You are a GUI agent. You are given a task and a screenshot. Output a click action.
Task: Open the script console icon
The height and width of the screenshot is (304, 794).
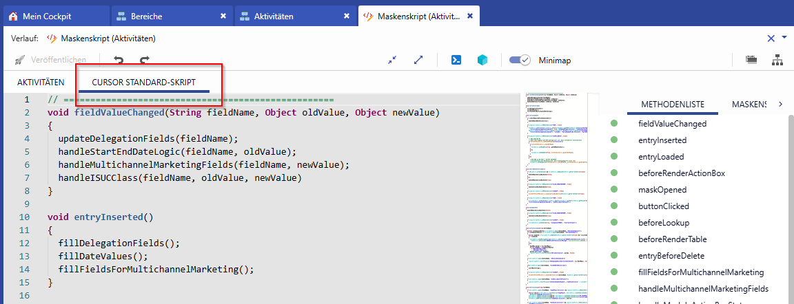(x=456, y=60)
